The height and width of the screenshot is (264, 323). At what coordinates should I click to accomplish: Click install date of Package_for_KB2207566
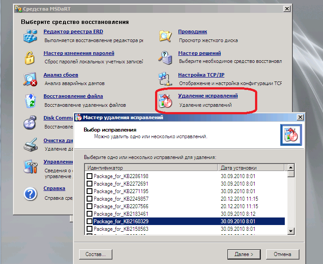(x=239, y=206)
